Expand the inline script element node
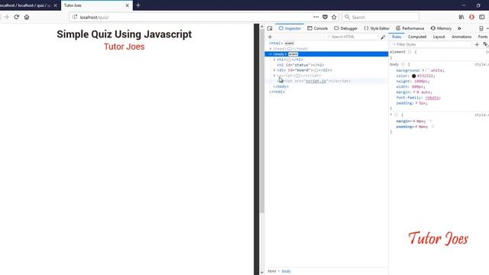Viewport: 489px width, 275px height. coord(274,76)
